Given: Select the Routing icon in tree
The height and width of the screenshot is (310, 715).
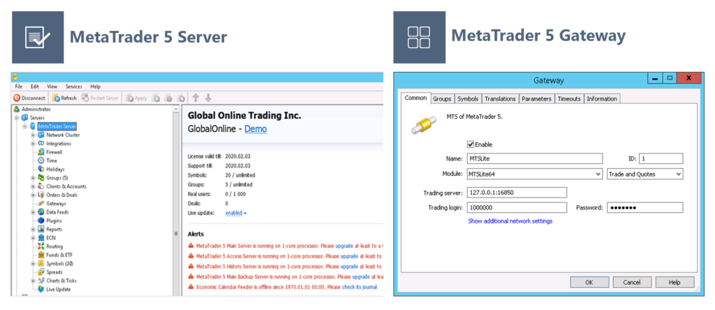Looking at the screenshot, I should [x=41, y=246].
